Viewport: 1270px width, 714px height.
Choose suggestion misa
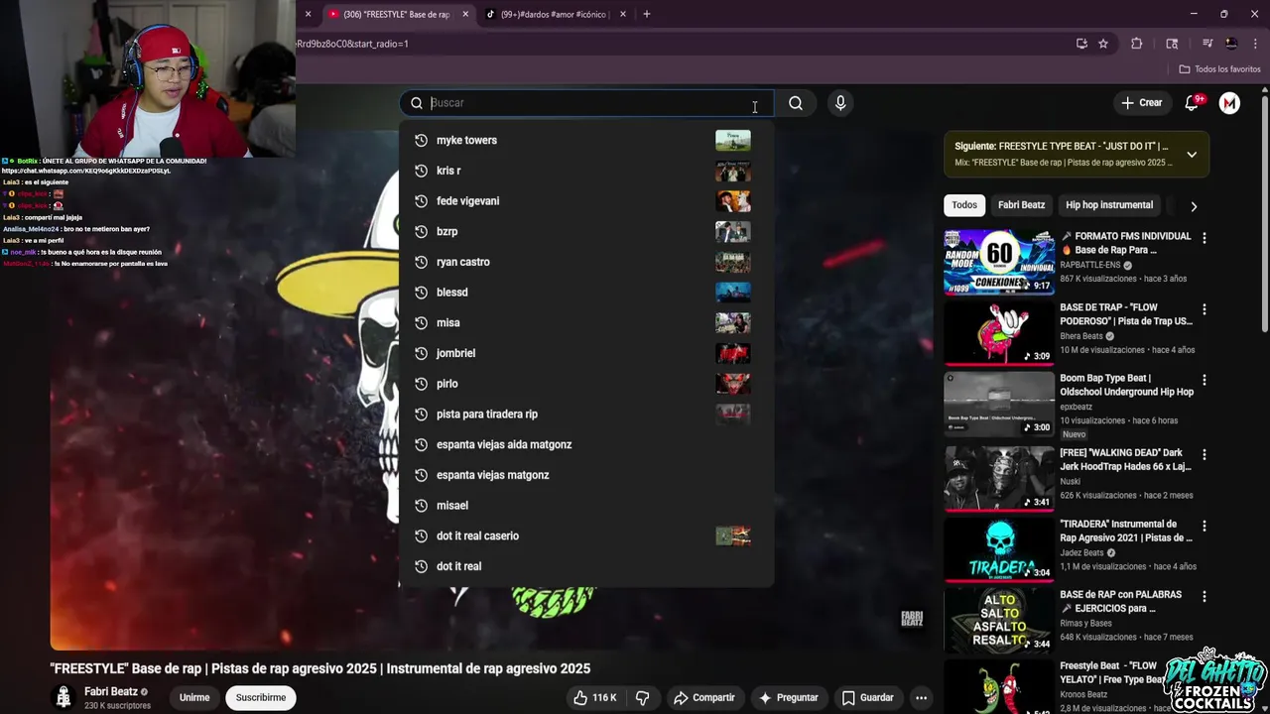pos(585,323)
